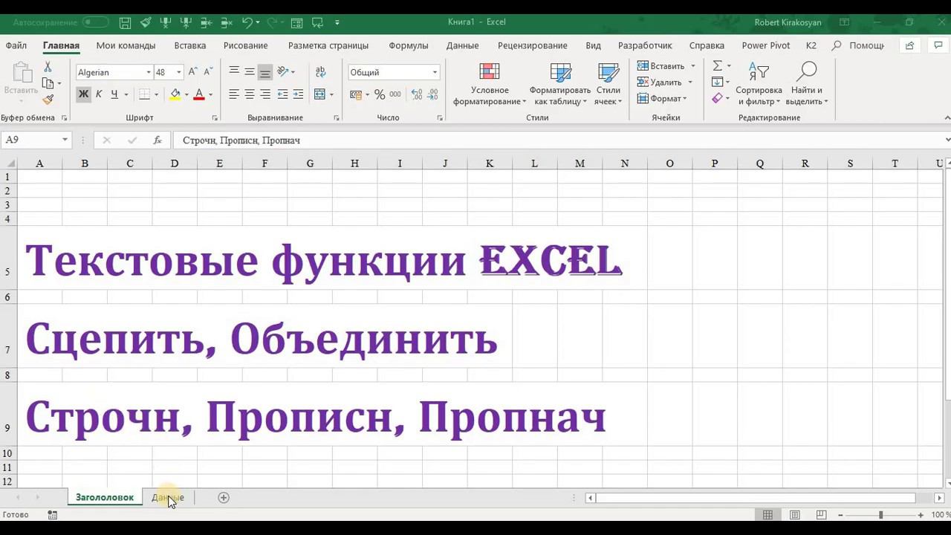Switch to the Рецензирование ribbon tab
951x535 pixels.
point(533,45)
